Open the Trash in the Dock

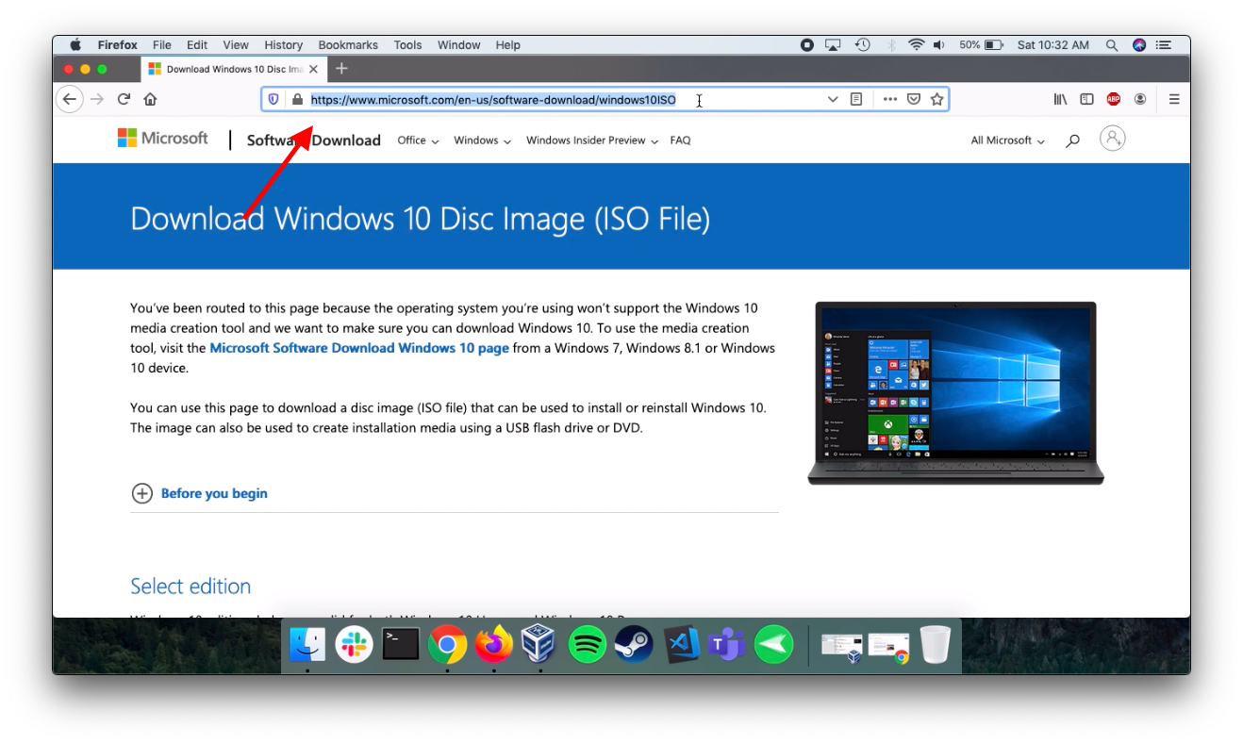click(935, 645)
